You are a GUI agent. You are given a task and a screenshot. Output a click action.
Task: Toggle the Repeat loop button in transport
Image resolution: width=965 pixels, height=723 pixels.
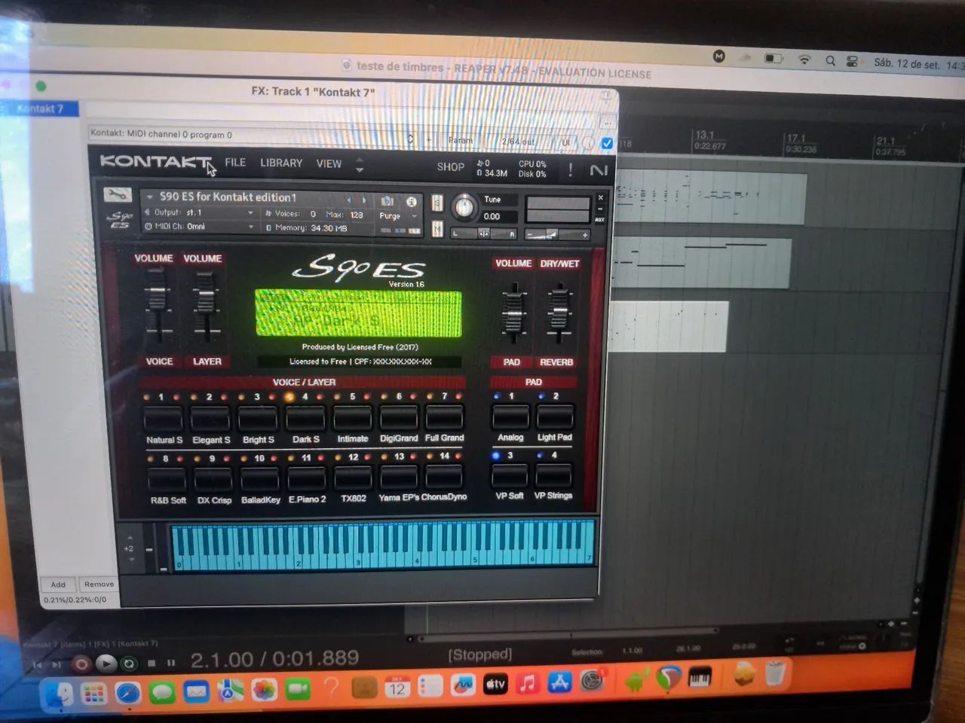tap(130, 664)
